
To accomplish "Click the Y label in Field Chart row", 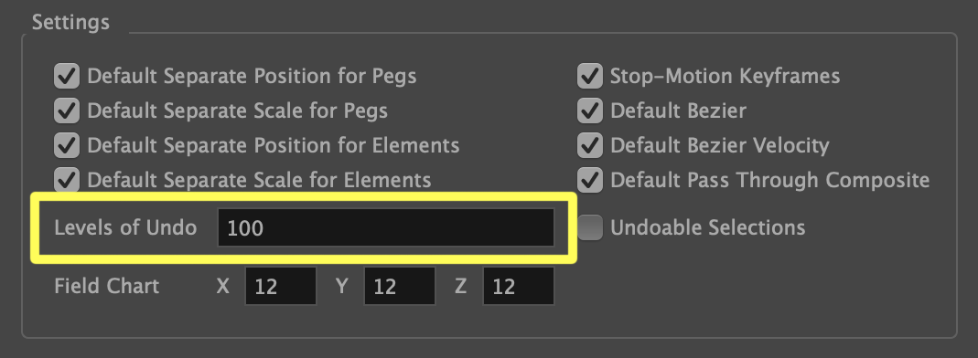I will tap(342, 287).
